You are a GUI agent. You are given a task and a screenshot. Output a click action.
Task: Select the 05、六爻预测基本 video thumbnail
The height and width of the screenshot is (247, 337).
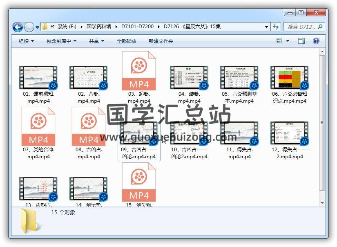239,78
